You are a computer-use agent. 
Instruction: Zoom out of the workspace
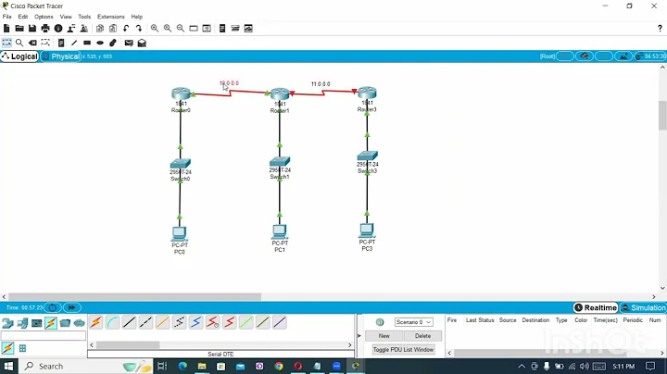181,29
